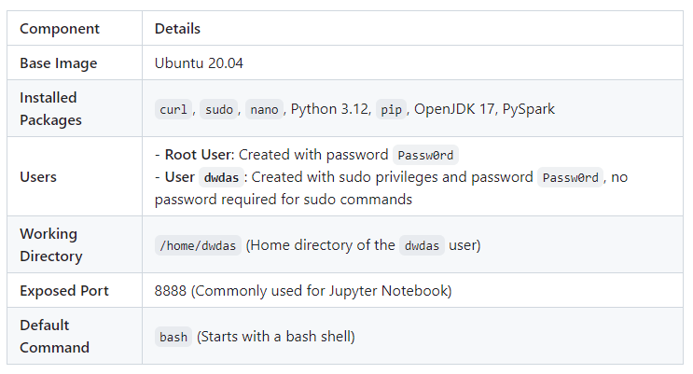
Task: Click the "Details" column header
Action: pos(177,28)
